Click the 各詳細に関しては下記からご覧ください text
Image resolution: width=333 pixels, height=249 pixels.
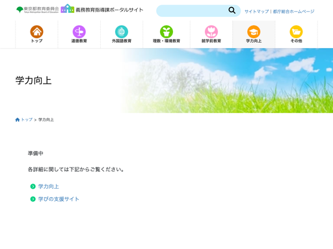click(x=76, y=169)
